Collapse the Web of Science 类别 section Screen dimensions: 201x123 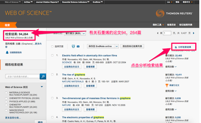[x=42, y=87]
